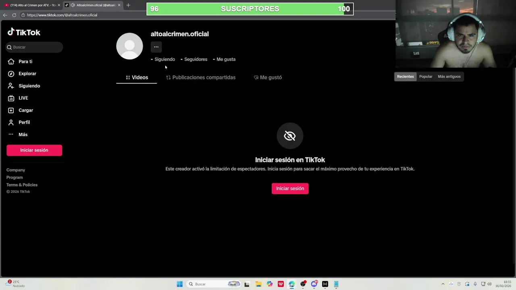Click the Suscriptores progress bar

coord(250,9)
